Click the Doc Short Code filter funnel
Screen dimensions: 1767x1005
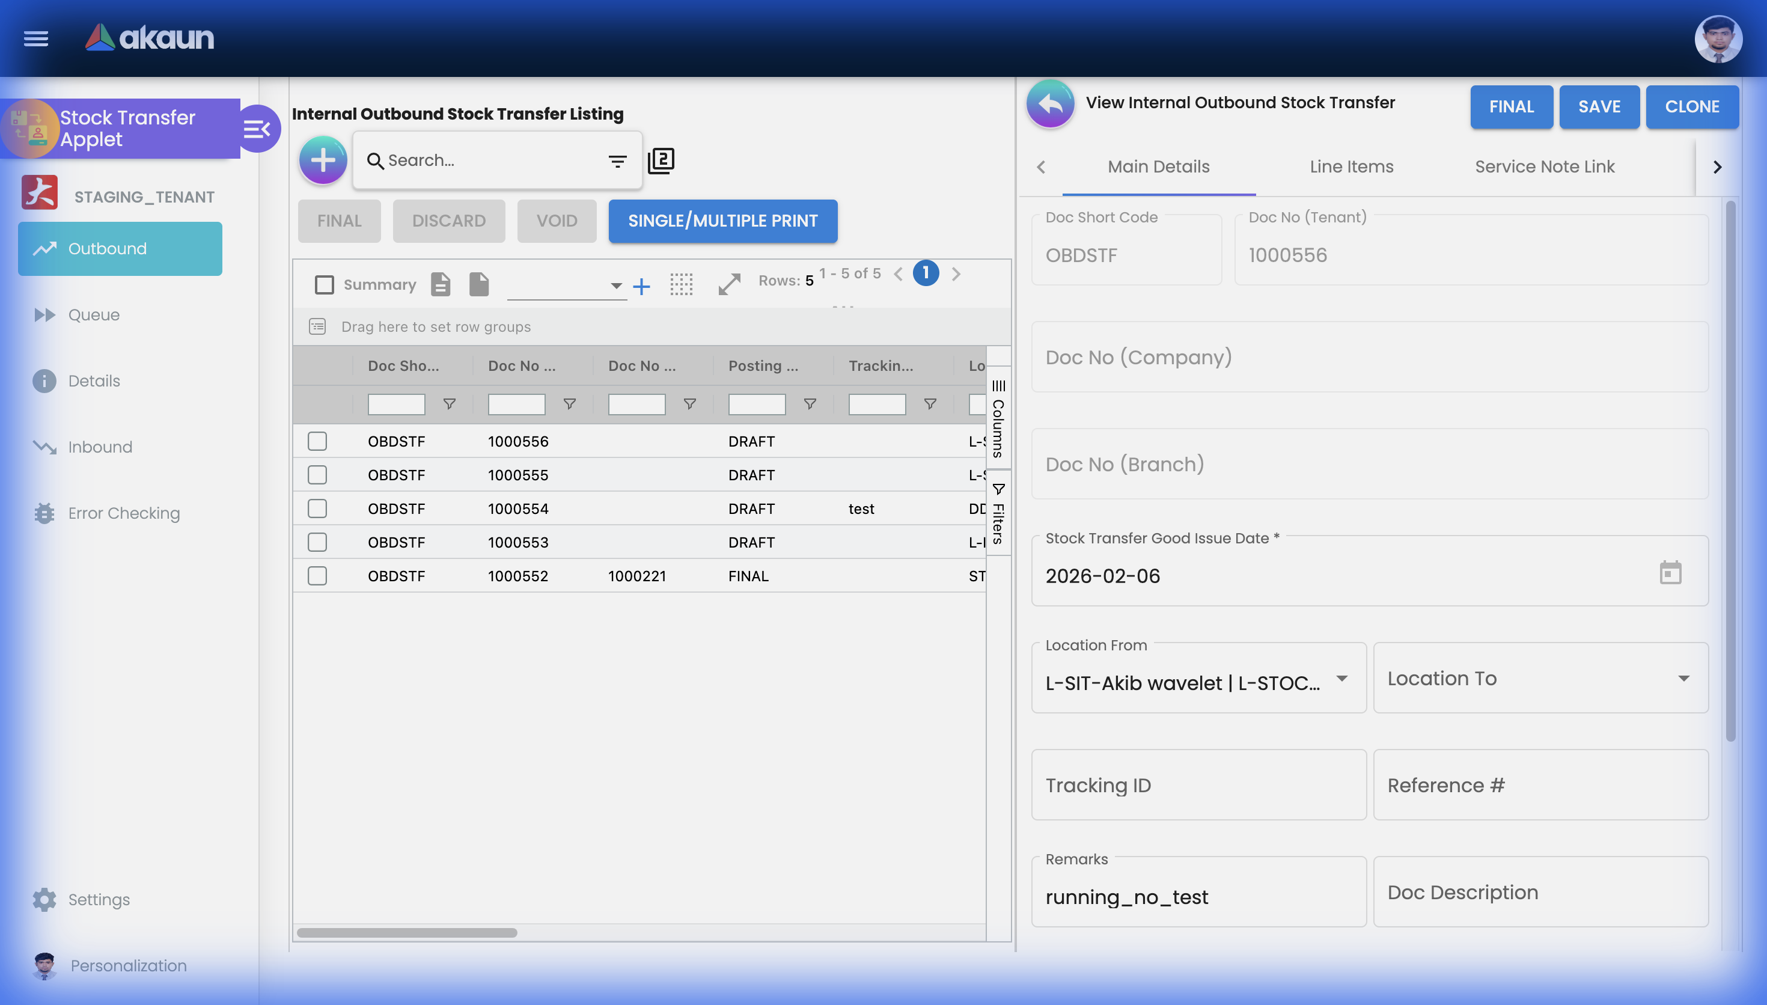click(449, 404)
